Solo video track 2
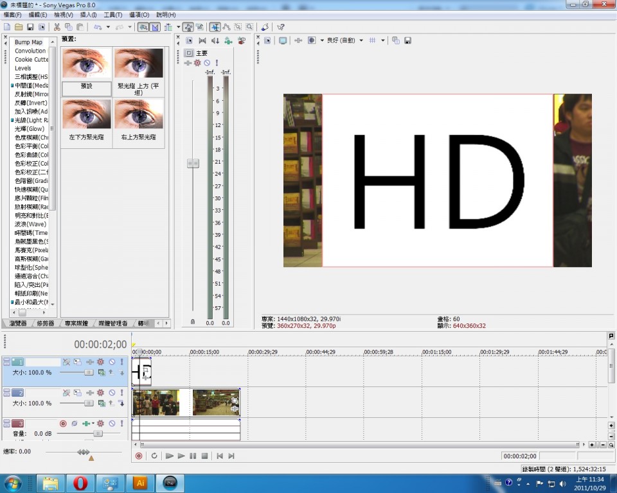This screenshot has width=617, height=493. pos(121,392)
